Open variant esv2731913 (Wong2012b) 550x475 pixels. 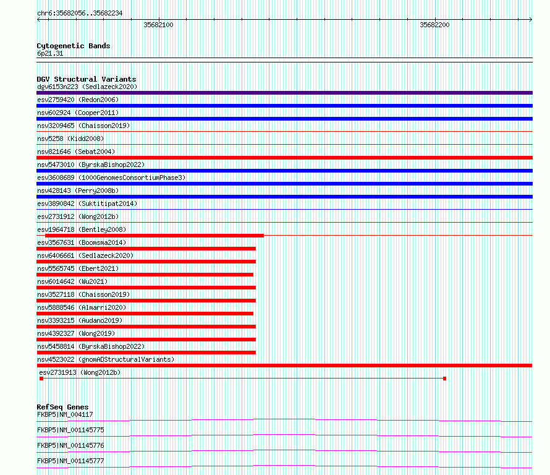[80, 372]
